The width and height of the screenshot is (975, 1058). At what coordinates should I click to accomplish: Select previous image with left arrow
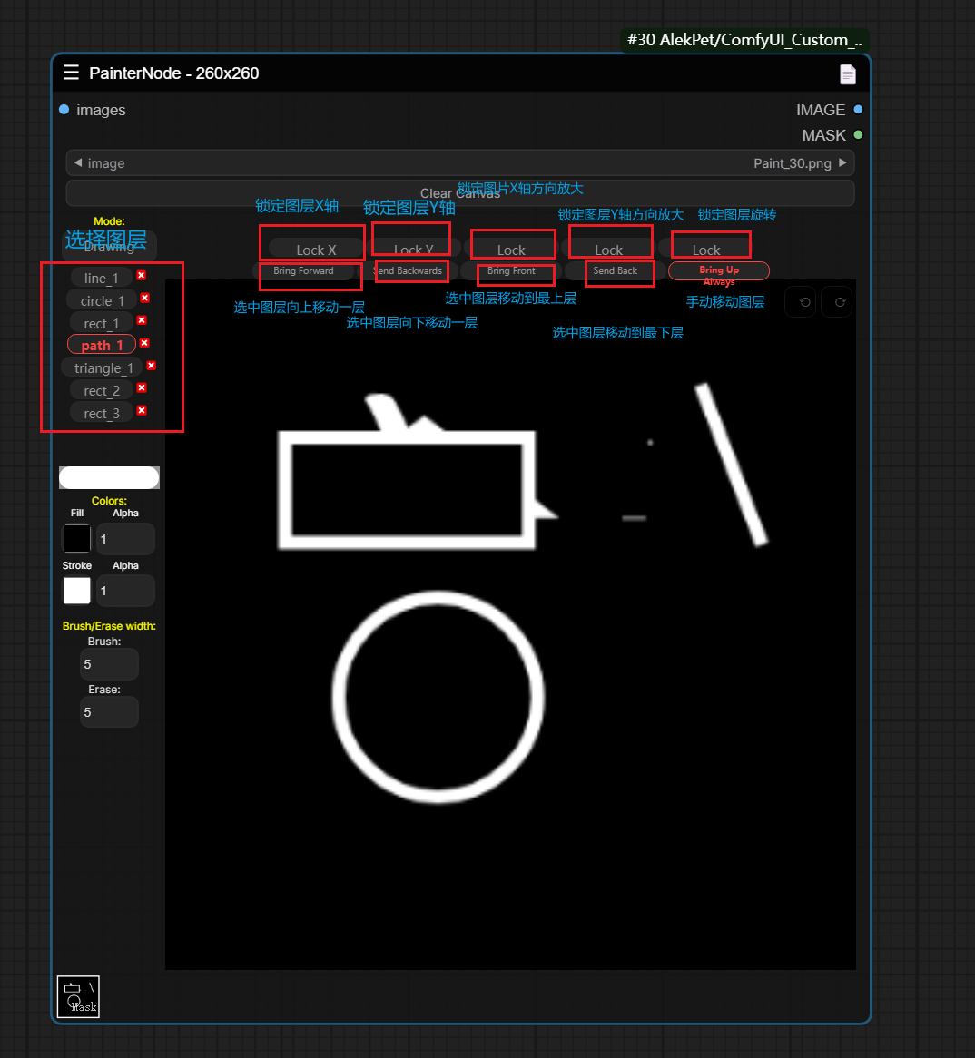tap(78, 163)
